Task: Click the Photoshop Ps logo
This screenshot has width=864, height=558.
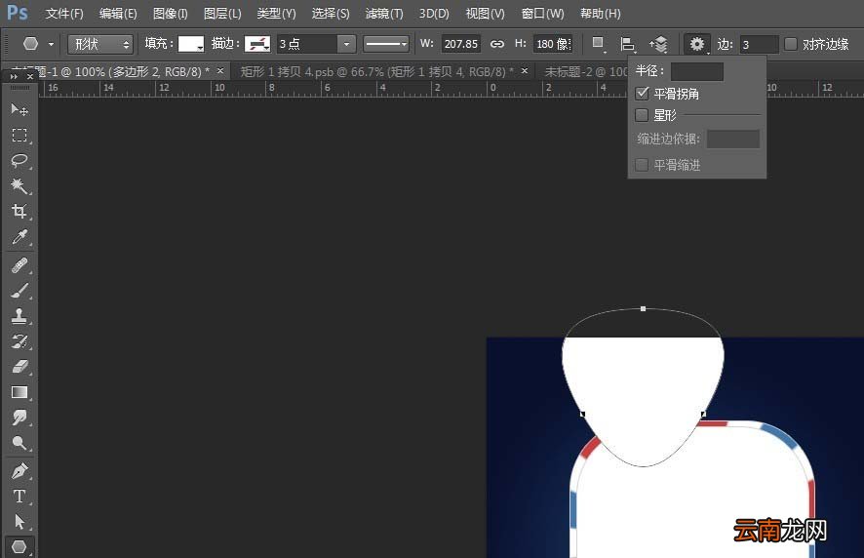Action: 18,12
